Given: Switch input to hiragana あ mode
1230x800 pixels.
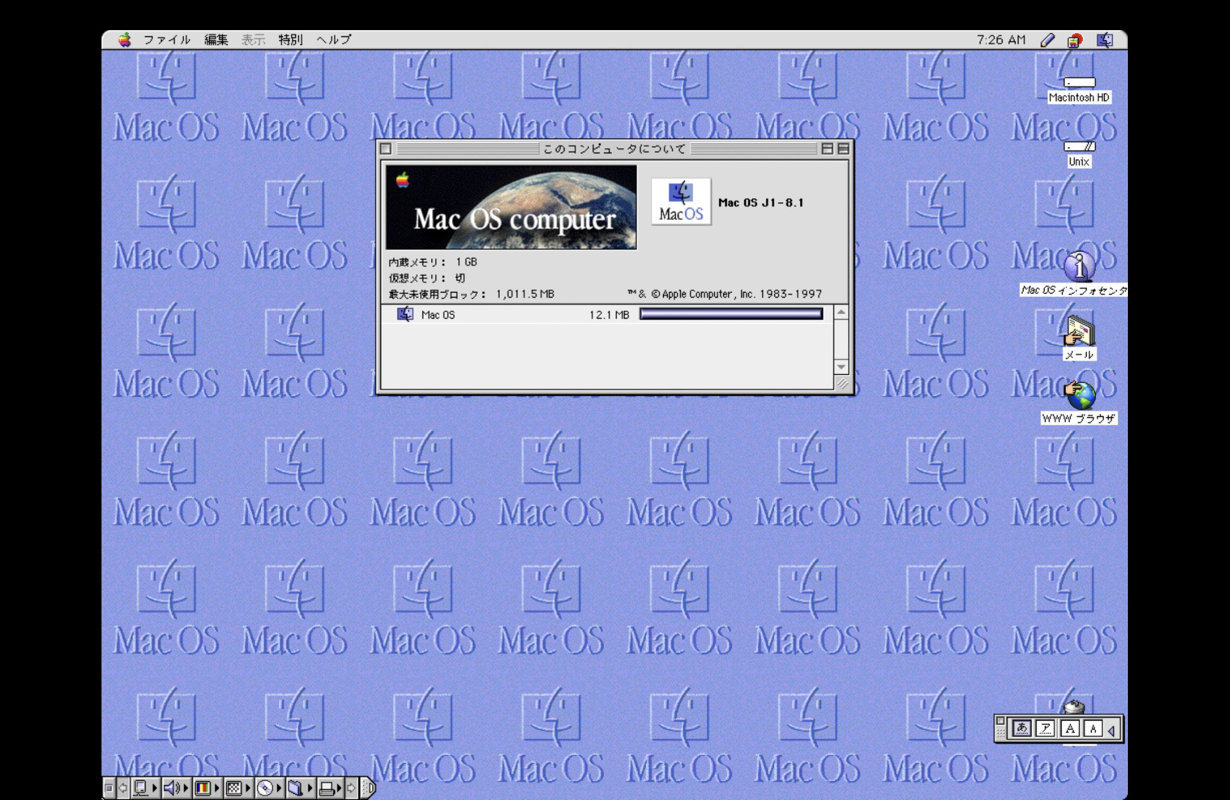Looking at the screenshot, I should [x=1022, y=729].
